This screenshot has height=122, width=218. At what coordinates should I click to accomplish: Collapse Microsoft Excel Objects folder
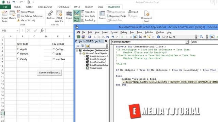point(80,54)
